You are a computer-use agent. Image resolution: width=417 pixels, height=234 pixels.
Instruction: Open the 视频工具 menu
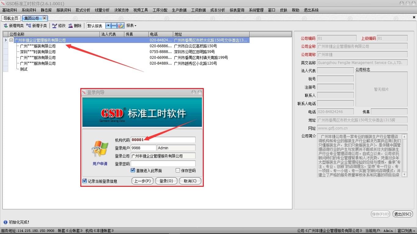click(x=141, y=10)
